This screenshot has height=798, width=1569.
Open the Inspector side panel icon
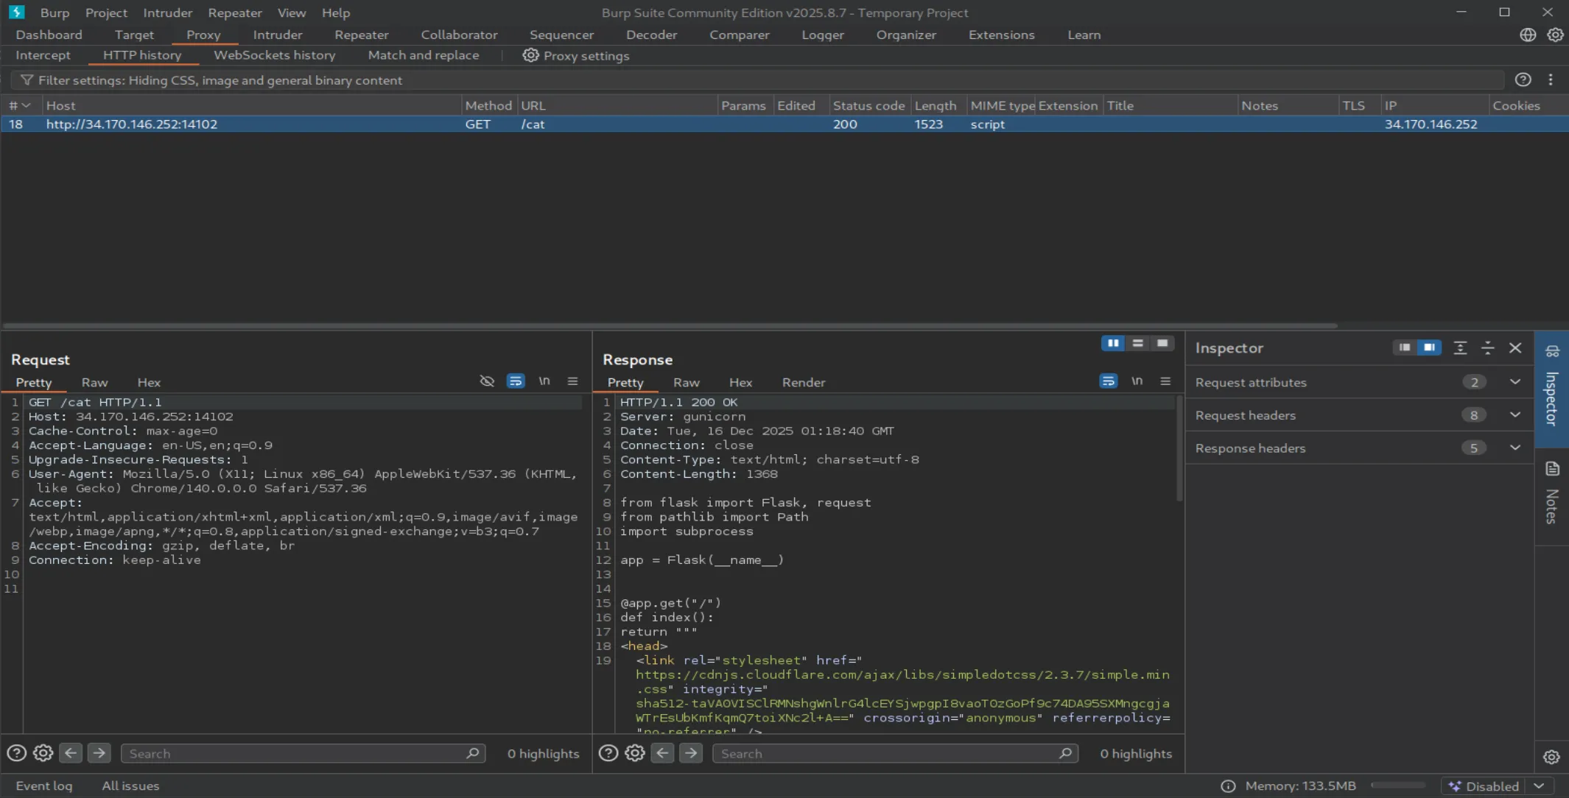tap(1552, 351)
